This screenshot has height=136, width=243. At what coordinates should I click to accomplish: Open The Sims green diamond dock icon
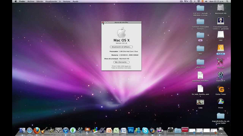click(73, 130)
